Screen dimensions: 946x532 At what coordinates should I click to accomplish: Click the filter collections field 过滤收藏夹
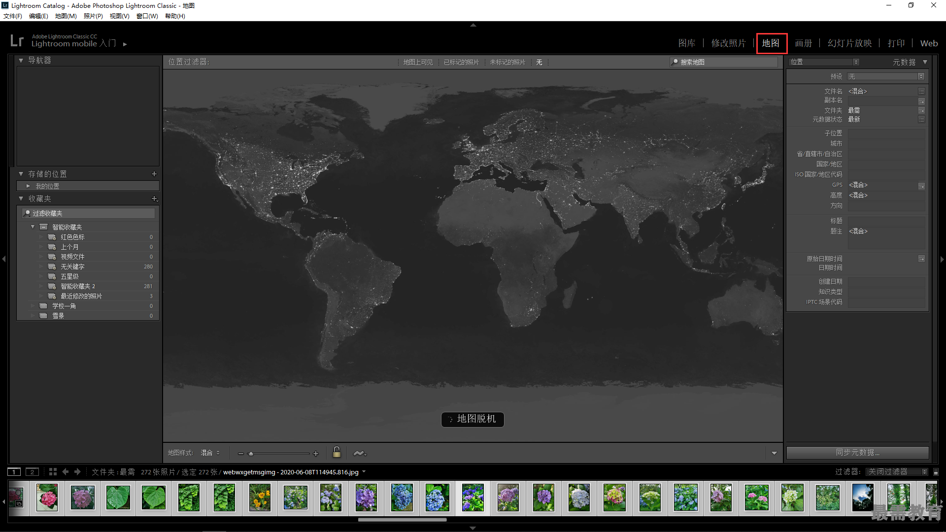[x=88, y=213]
